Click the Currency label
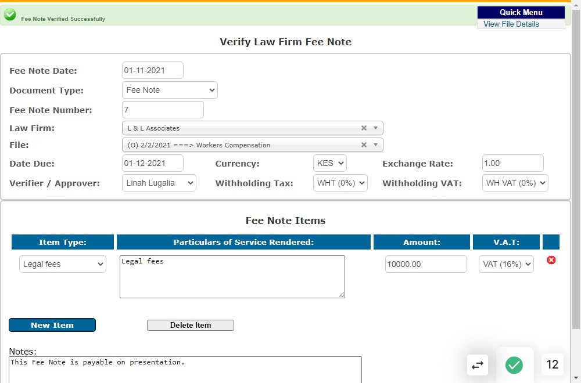 (x=237, y=164)
